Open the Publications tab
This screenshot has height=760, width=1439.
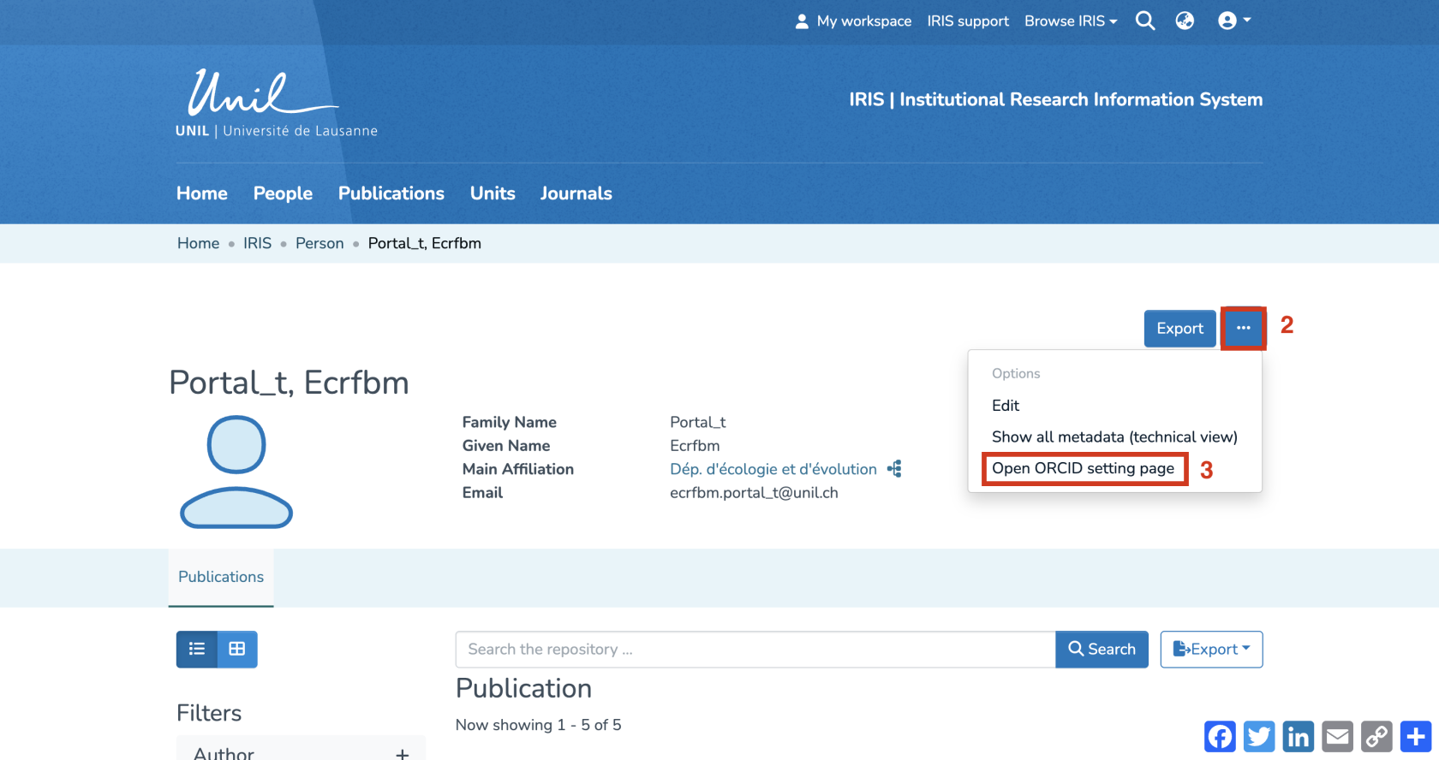221,577
